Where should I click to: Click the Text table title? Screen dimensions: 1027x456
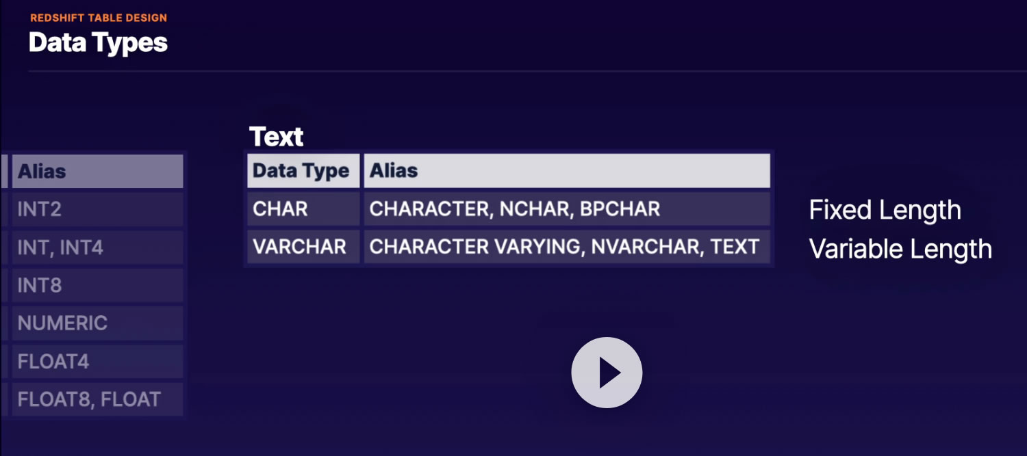pos(276,137)
